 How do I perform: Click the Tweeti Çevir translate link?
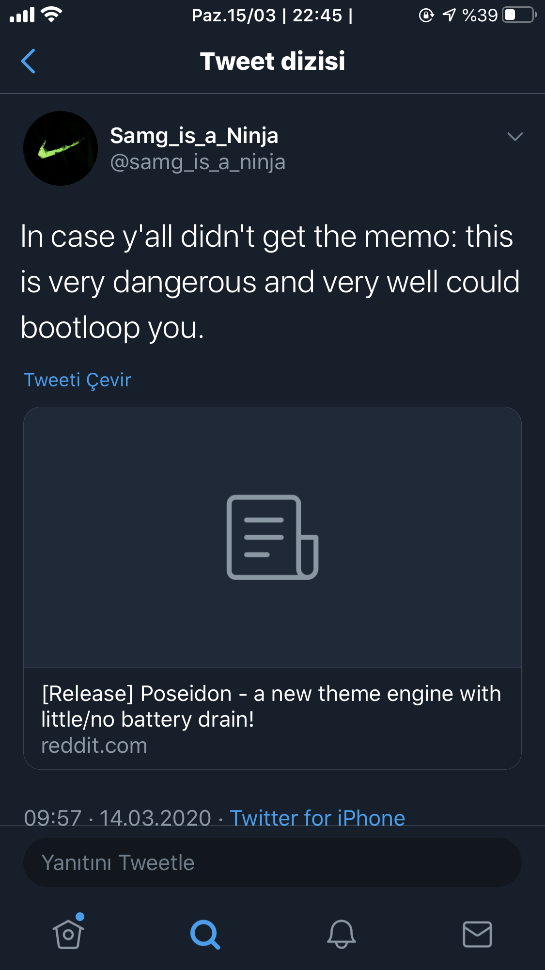pyautogui.click(x=78, y=380)
